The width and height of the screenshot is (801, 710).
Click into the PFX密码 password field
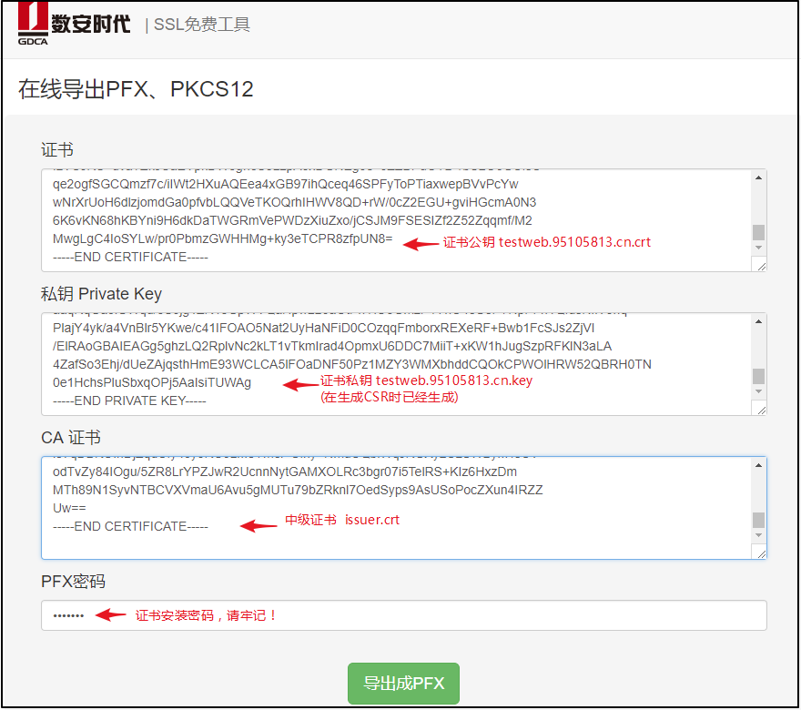tap(403, 615)
